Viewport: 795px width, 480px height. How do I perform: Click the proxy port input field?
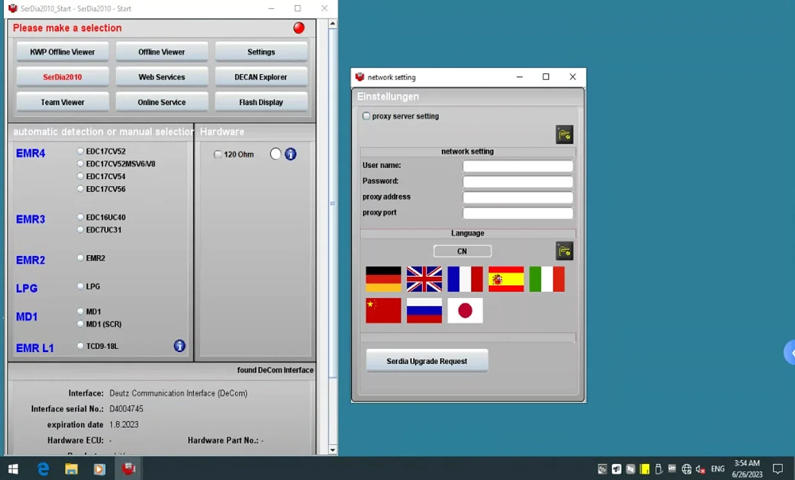518,213
